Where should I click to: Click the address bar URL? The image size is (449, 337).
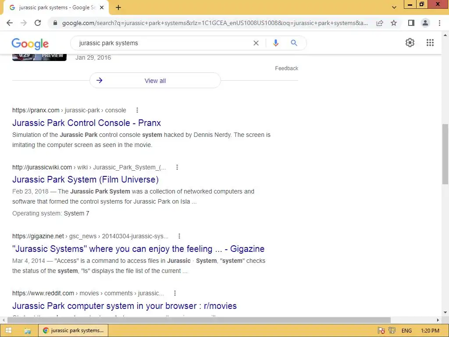coord(215,23)
